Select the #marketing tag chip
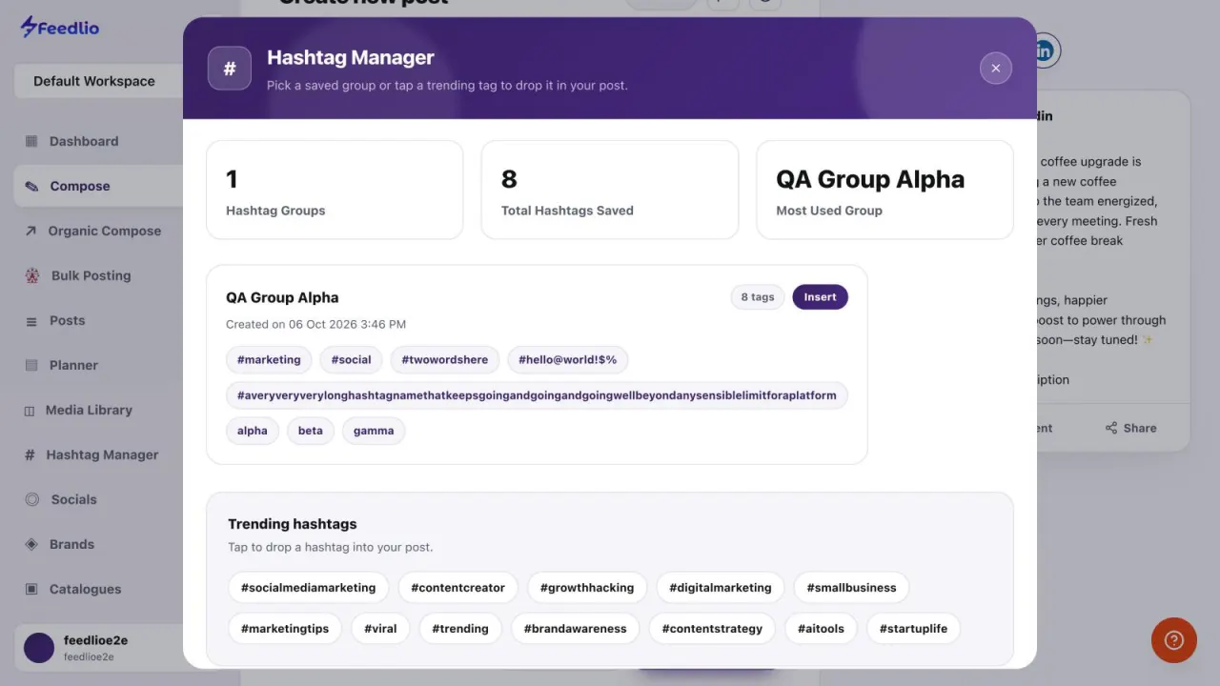Screen dimensions: 1220x686 tap(269, 360)
